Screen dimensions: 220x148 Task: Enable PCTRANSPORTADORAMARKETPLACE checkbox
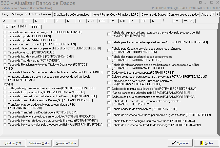point(109,66)
